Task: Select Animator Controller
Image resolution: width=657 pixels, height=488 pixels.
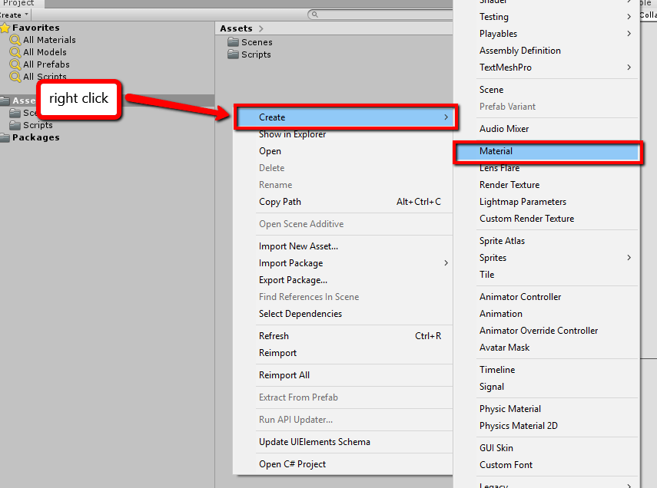Action: pyautogui.click(x=520, y=297)
